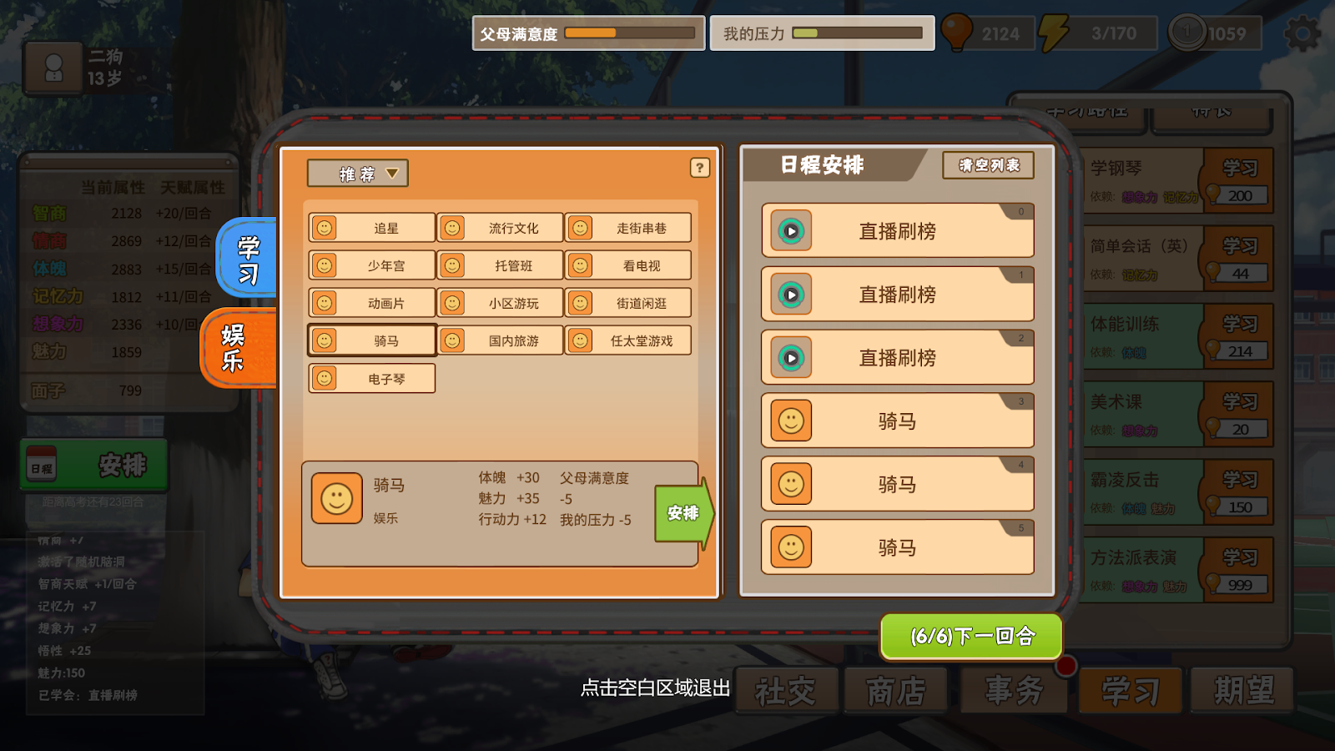Click smiley icon on last 骑马 schedule entry
Viewport: 1335px width, 751px height.
790,547
